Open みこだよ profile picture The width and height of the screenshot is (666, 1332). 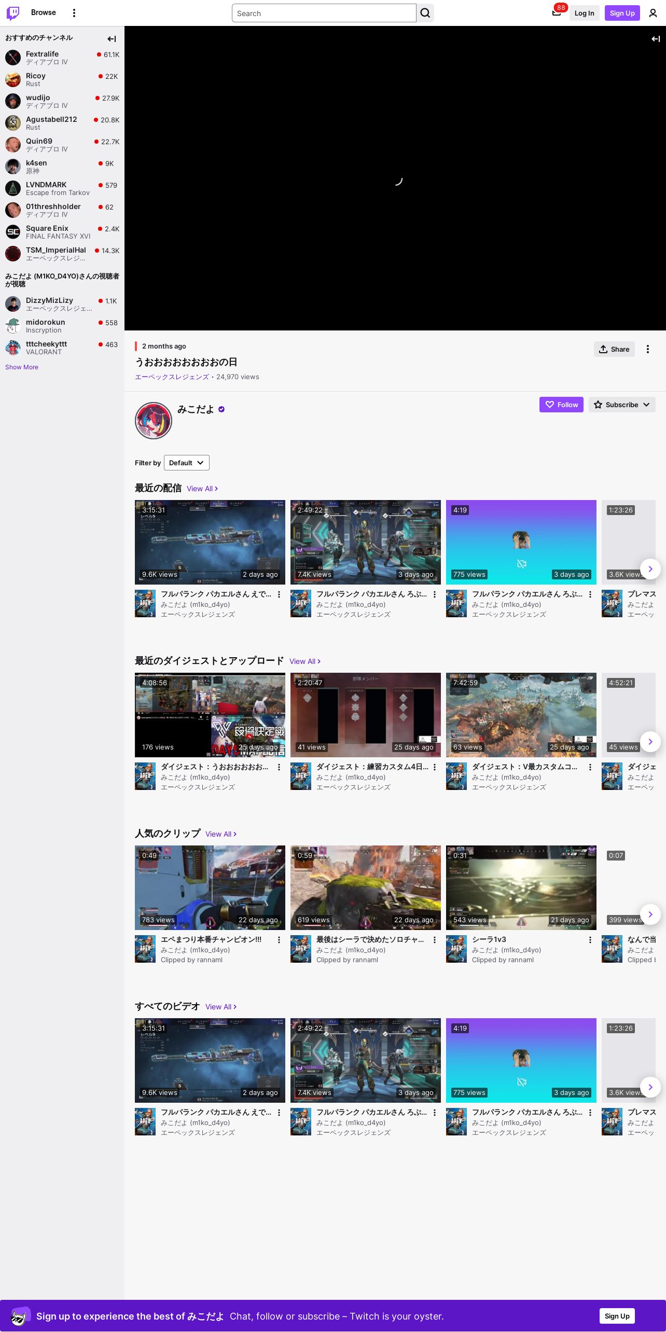point(154,421)
